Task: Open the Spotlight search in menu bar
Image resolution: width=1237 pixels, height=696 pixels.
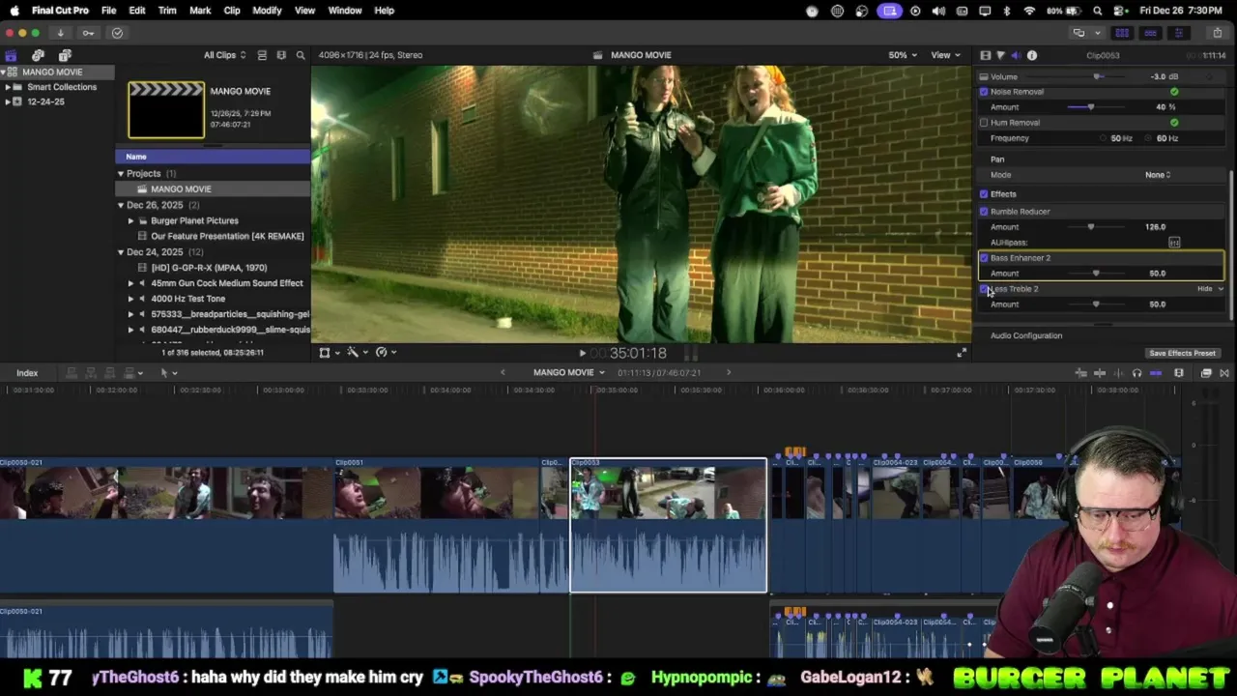Action: coord(1097,11)
